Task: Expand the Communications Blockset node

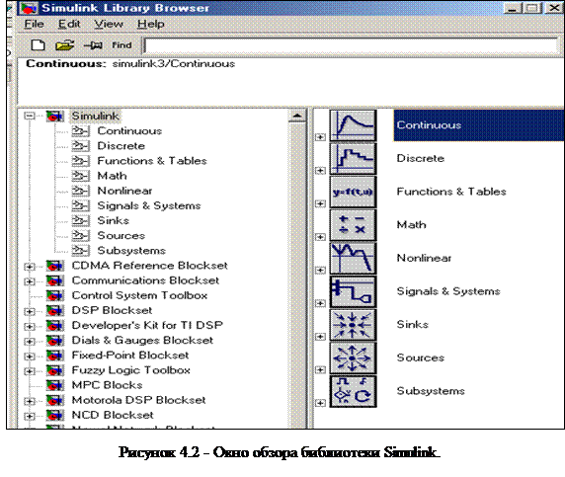Action: 30,281
